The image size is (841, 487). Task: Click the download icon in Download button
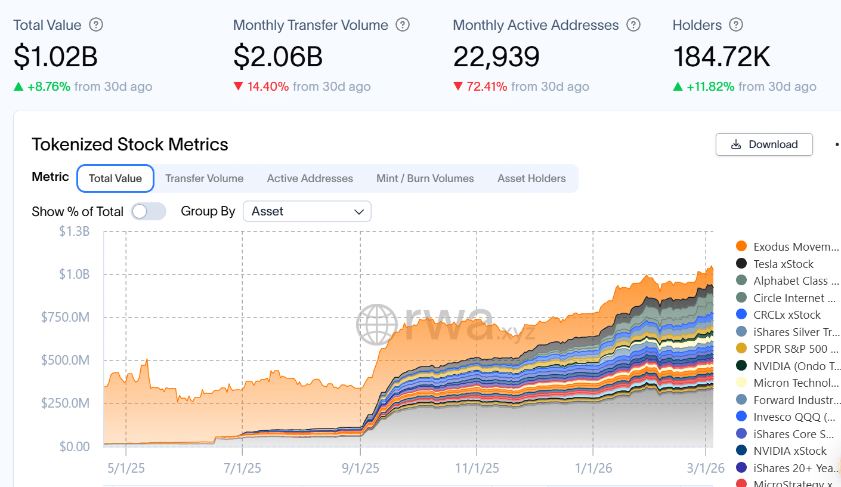(x=736, y=144)
